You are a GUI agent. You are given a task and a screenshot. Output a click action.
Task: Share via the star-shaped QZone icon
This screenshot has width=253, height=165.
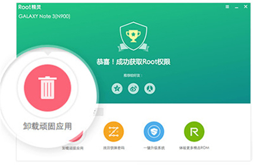117,89
